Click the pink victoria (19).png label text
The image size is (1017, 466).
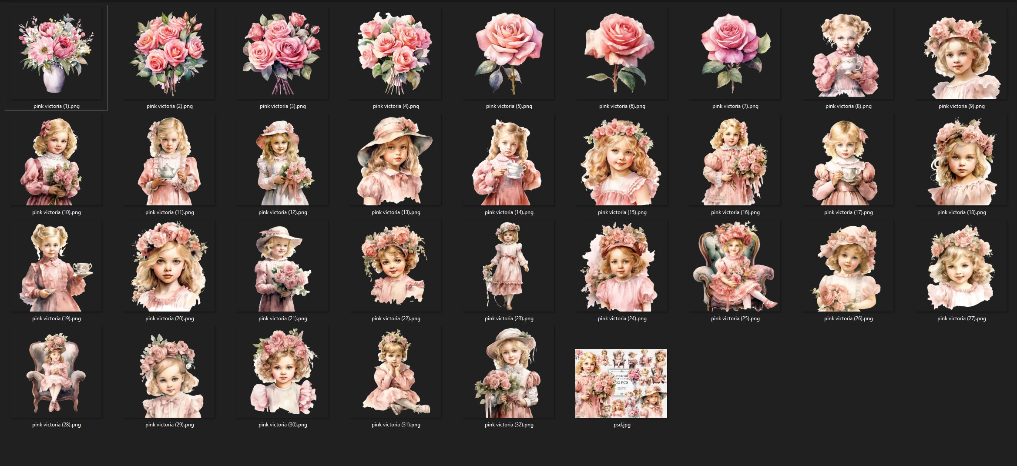pos(57,318)
